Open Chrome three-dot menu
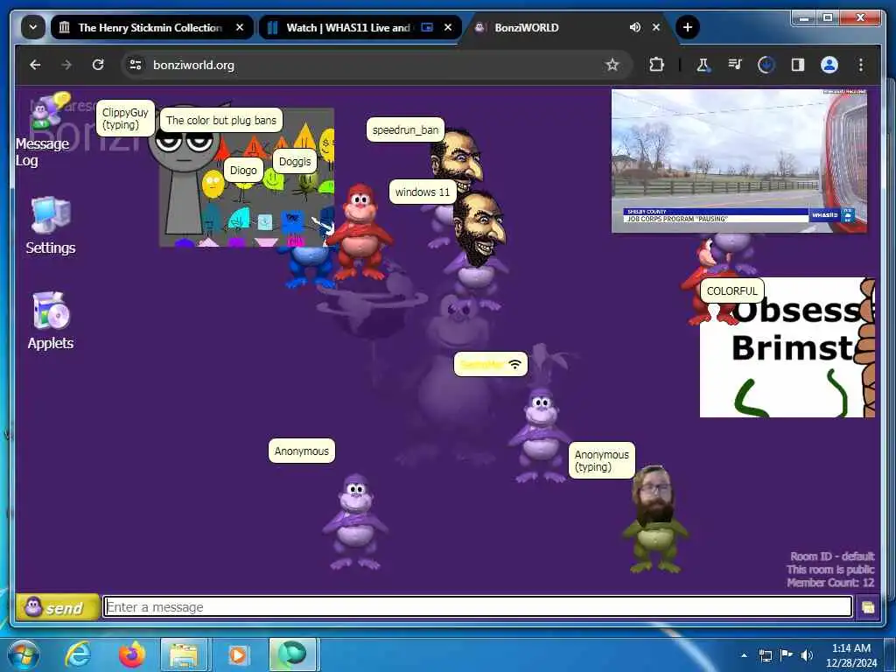Screen dimensions: 896x672 [x=861, y=65]
